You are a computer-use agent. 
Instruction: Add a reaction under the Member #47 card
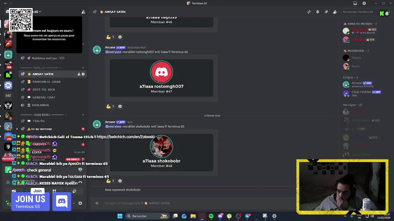[120, 106]
